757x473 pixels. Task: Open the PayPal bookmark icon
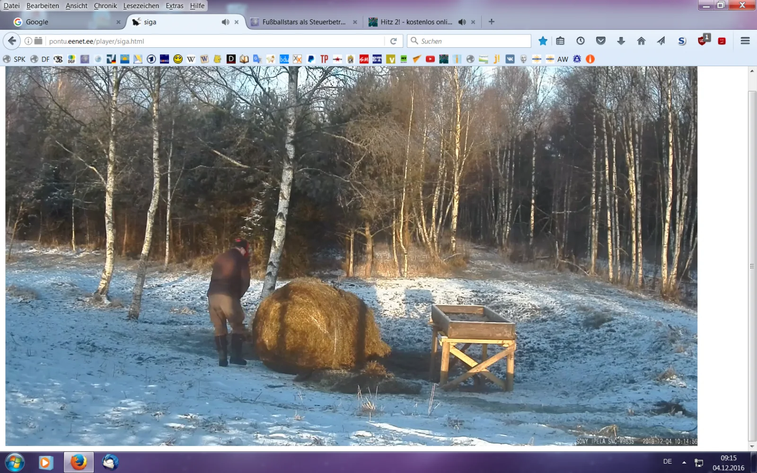pos(311,59)
